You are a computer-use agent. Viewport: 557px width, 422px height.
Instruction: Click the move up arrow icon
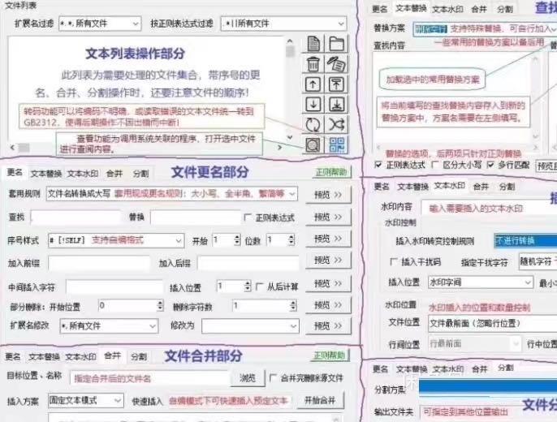click(313, 84)
